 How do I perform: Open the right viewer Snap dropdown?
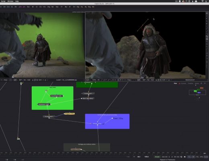coord(129,80)
